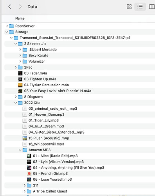Select file 01_Hoover_Dam.mp3

[x=47, y=114]
